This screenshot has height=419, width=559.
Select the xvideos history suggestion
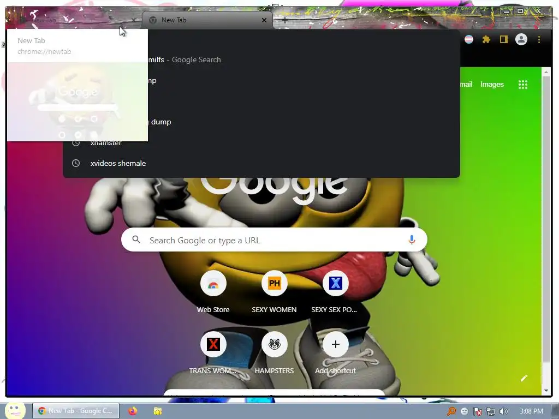pos(261,163)
